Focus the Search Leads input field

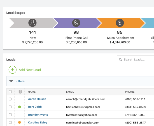(136, 59)
